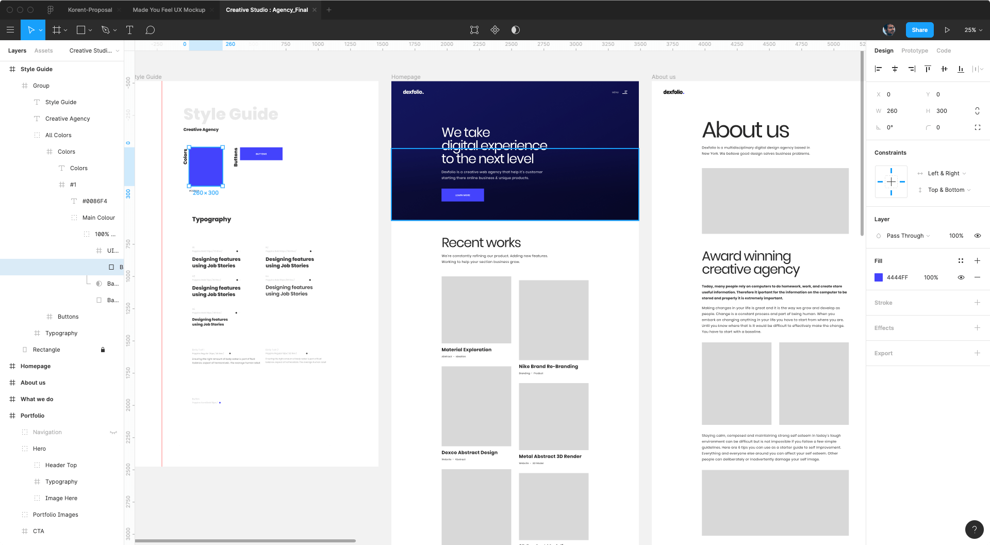Click LEARN MORE button on Homepage frame
This screenshot has height=545, width=990.
click(x=463, y=195)
